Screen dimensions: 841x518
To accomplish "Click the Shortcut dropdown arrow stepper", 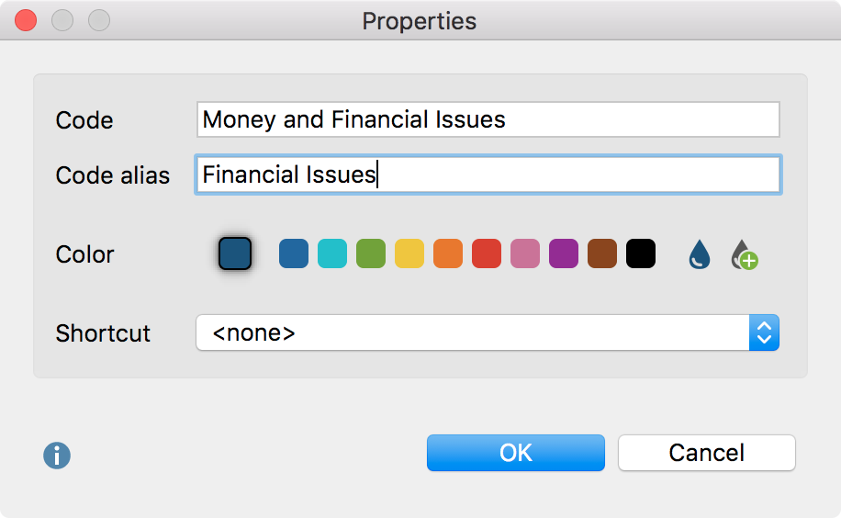I will coord(764,333).
